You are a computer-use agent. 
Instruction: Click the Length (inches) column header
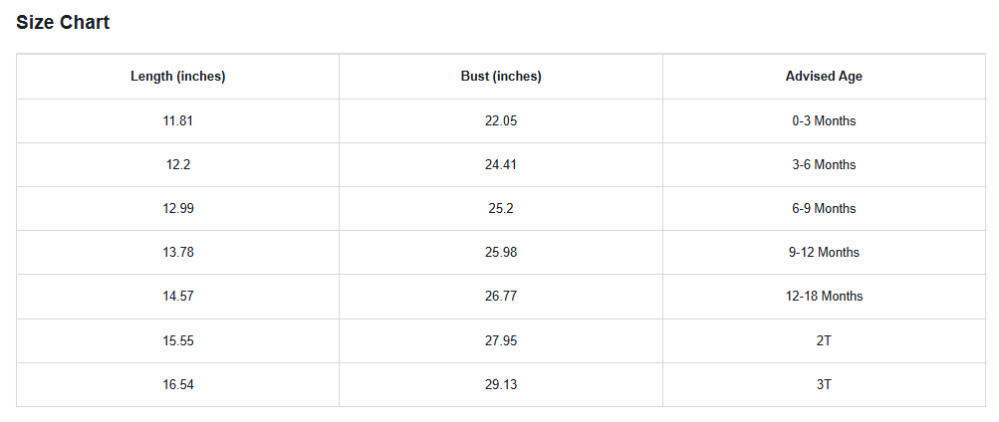pos(178,77)
